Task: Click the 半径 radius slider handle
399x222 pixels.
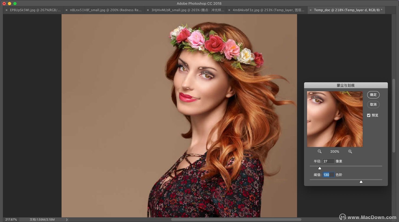Action: point(320,168)
